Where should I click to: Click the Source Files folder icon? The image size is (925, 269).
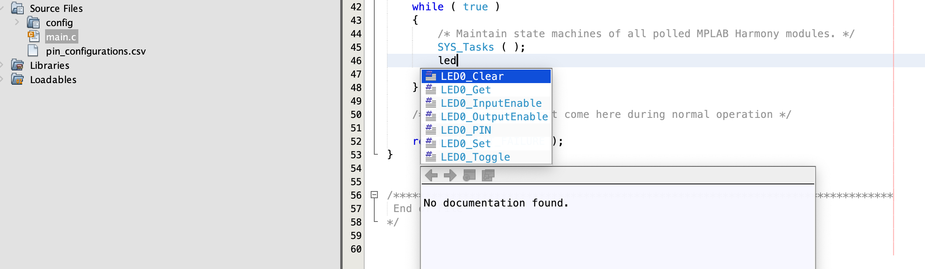[x=17, y=8]
